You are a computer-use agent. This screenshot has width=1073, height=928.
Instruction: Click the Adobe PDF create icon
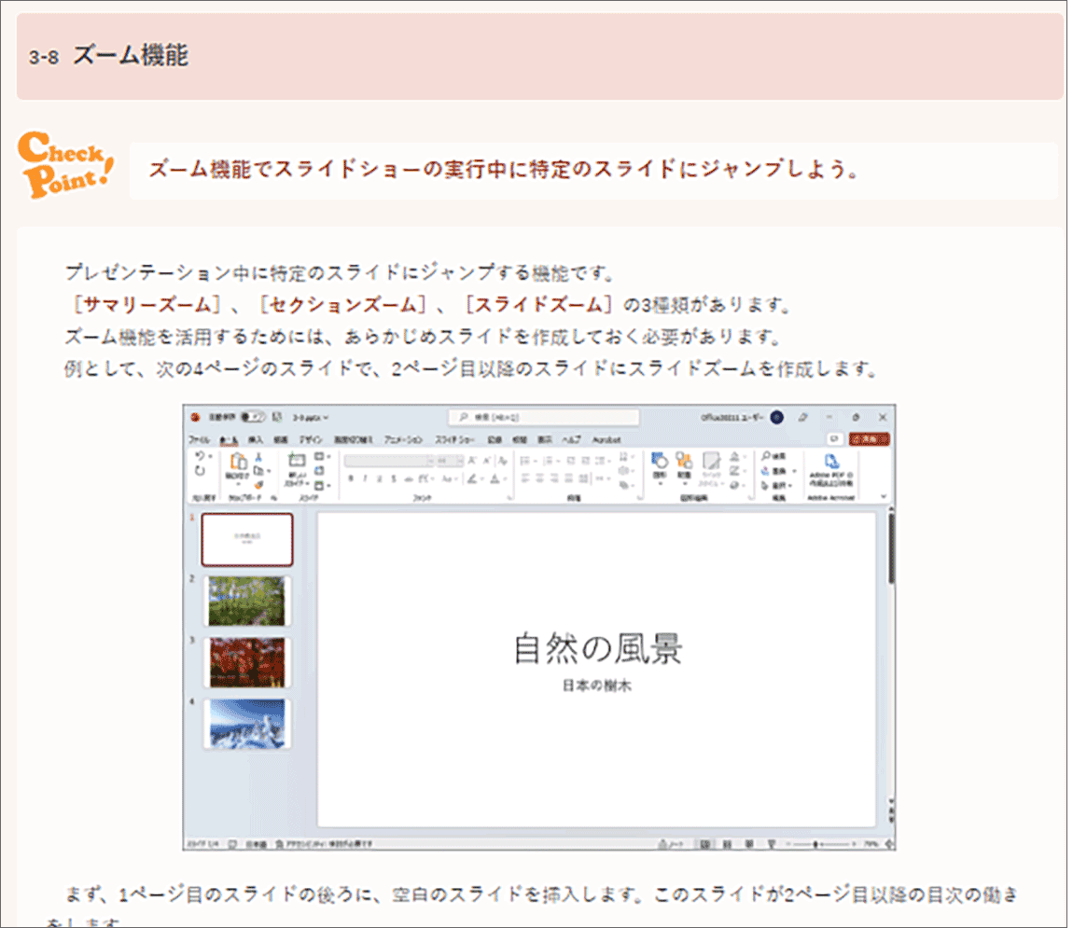point(831,461)
